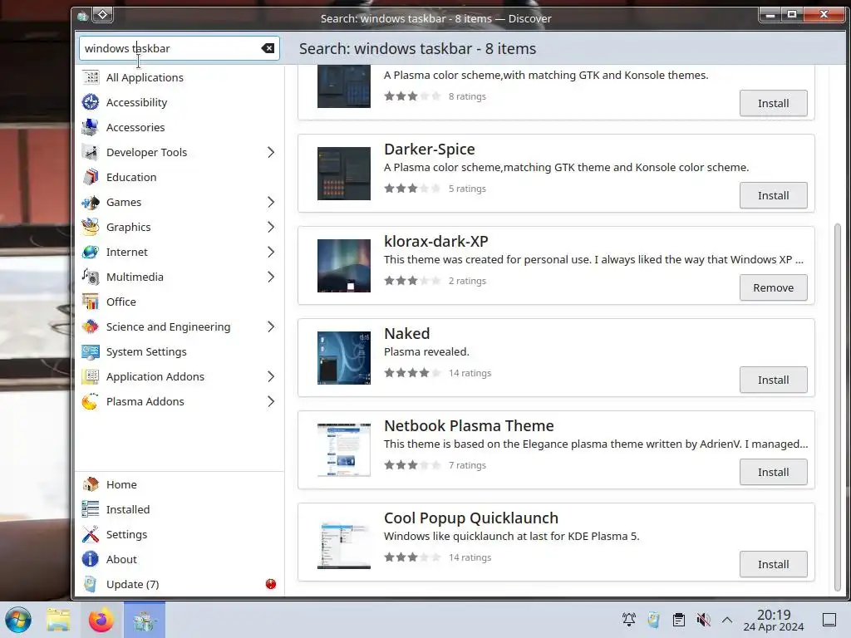Open Firefox from the taskbar
Screen dimensions: 851x638
[101, 620]
